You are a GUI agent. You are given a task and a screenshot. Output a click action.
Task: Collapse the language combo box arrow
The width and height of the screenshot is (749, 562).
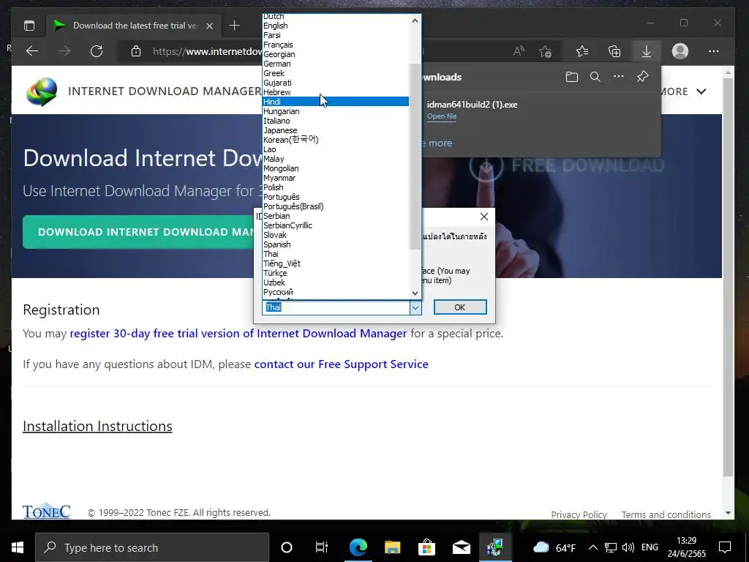coord(415,307)
